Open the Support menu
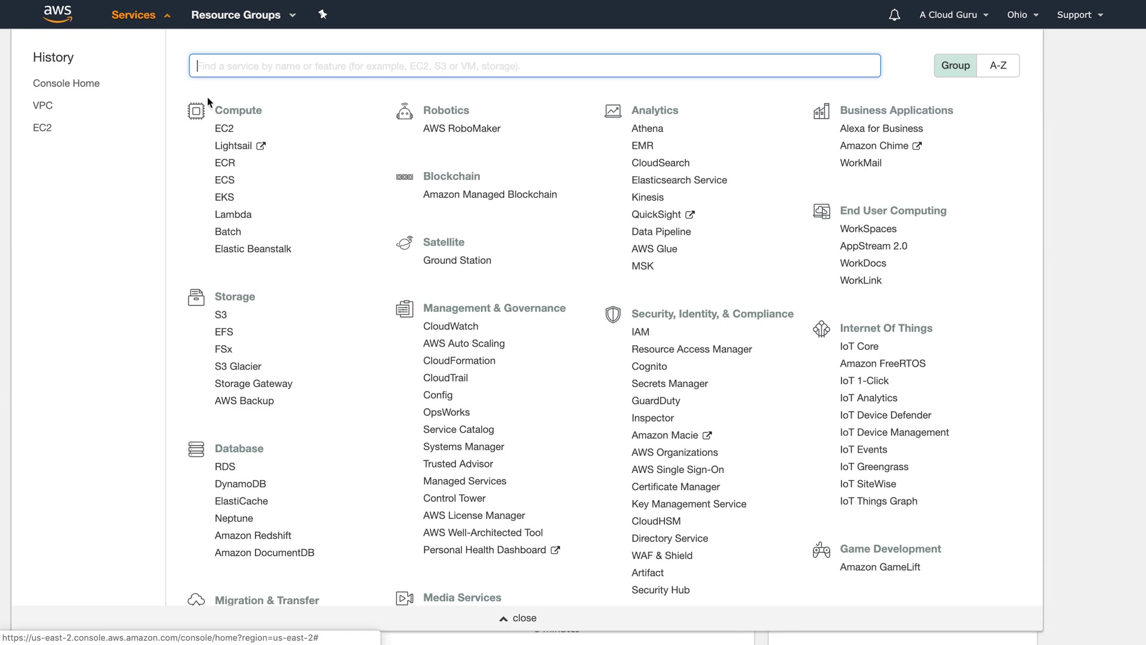The width and height of the screenshot is (1146, 645). [1079, 15]
